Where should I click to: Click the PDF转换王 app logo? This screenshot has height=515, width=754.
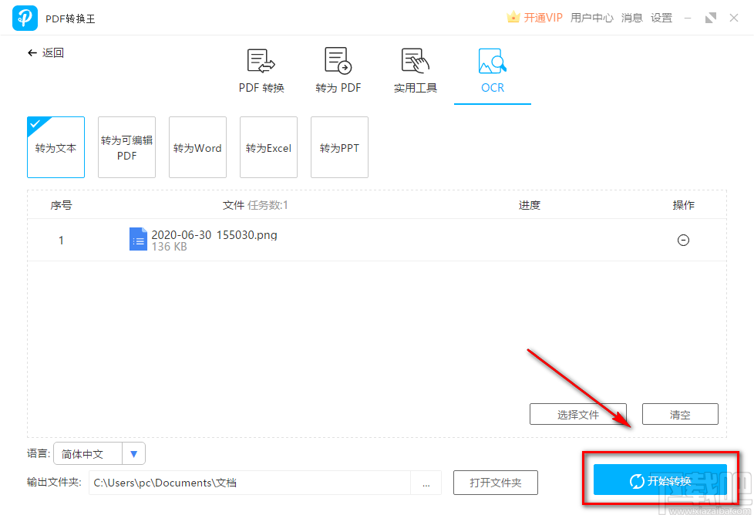[25, 17]
